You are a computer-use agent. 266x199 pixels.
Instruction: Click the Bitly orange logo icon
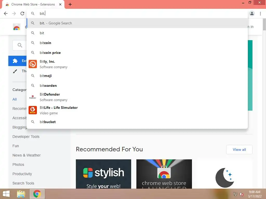(x=33, y=64)
